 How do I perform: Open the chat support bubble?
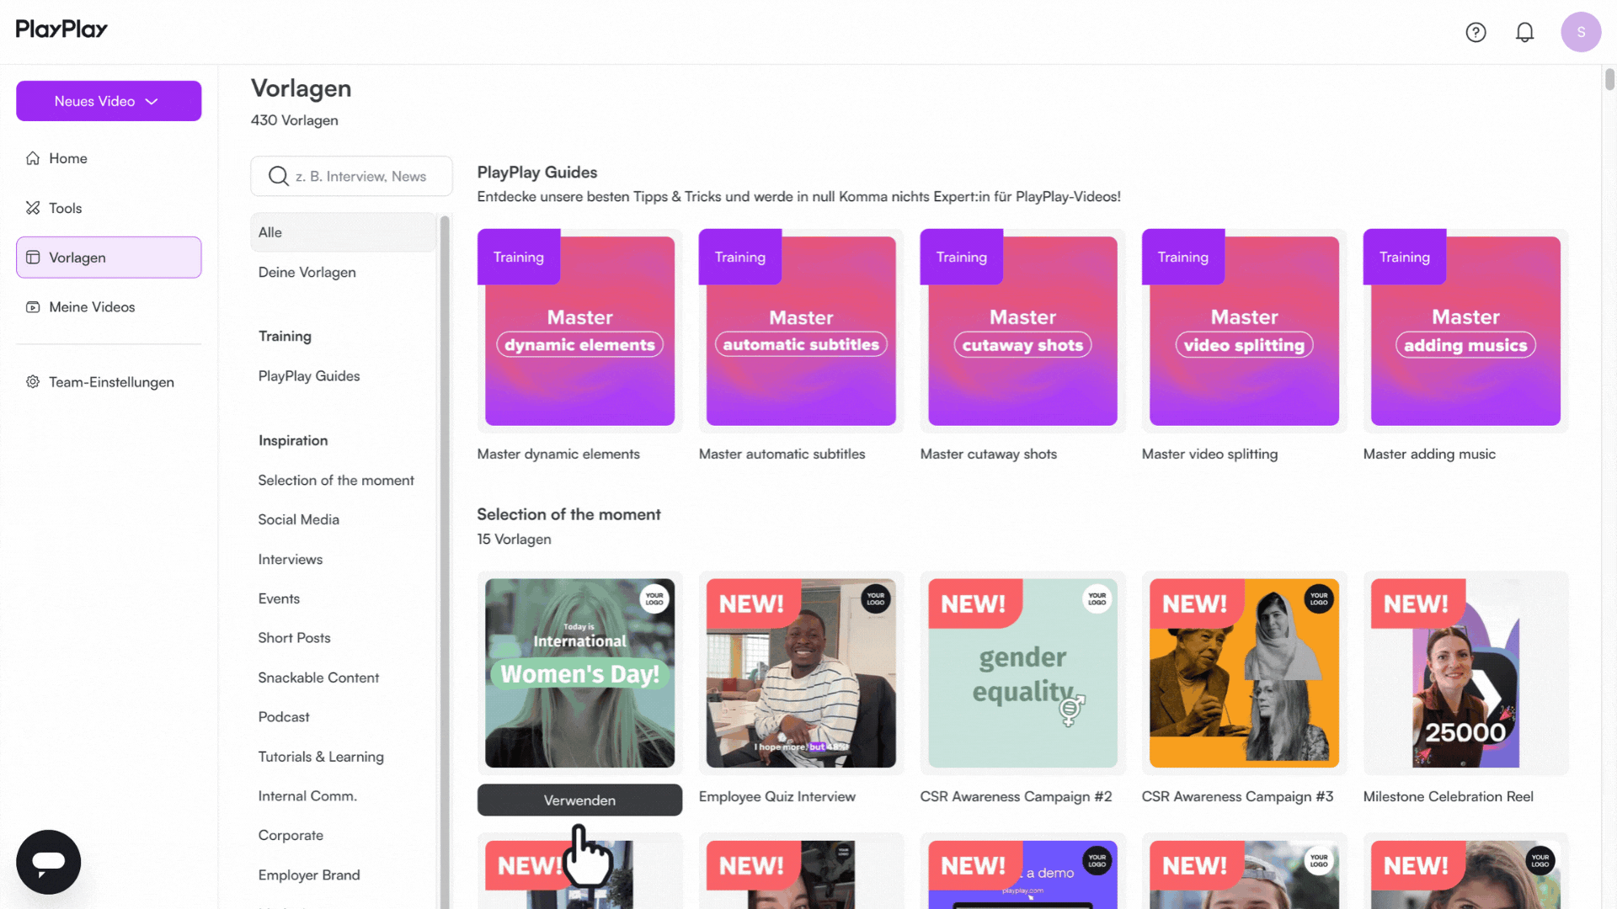pos(48,861)
